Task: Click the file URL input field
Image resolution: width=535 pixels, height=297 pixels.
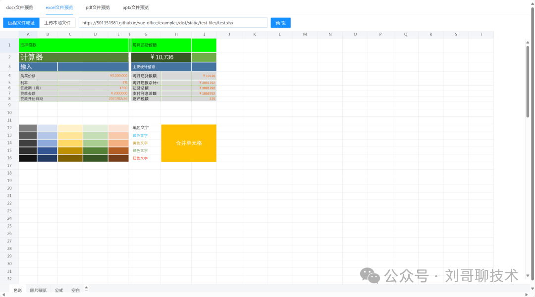Action: (173, 23)
